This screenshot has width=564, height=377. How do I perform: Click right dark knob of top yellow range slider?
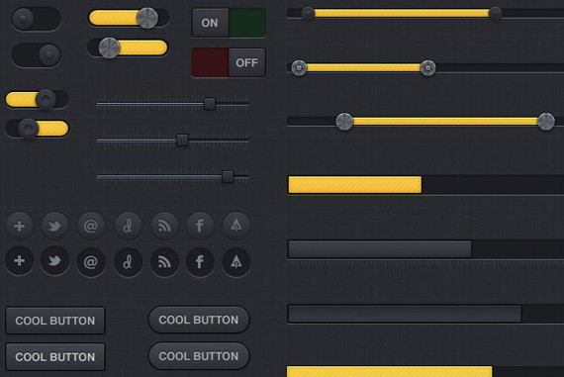point(496,13)
